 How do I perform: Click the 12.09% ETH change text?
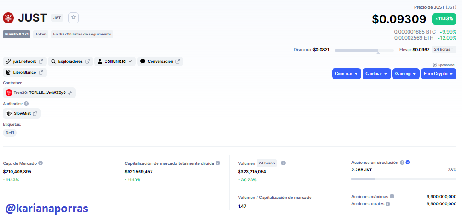447,38
